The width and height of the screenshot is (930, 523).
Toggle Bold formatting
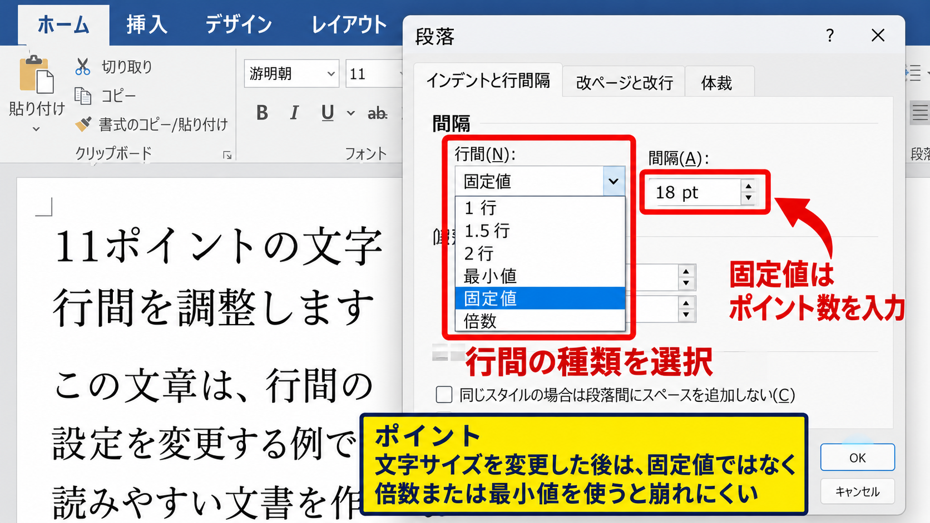click(262, 113)
